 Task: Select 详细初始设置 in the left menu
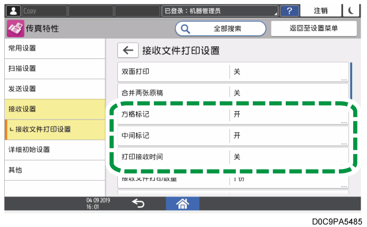point(55,150)
